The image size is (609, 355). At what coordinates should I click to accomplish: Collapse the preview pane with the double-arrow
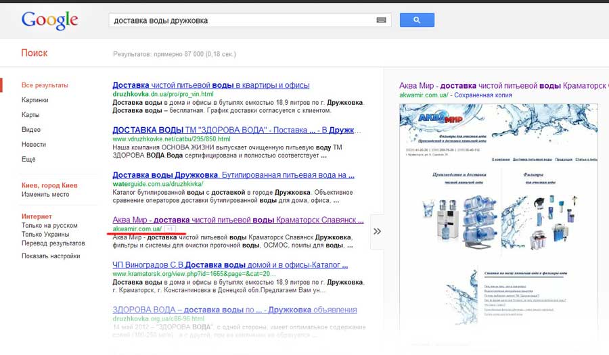(x=377, y=232)
